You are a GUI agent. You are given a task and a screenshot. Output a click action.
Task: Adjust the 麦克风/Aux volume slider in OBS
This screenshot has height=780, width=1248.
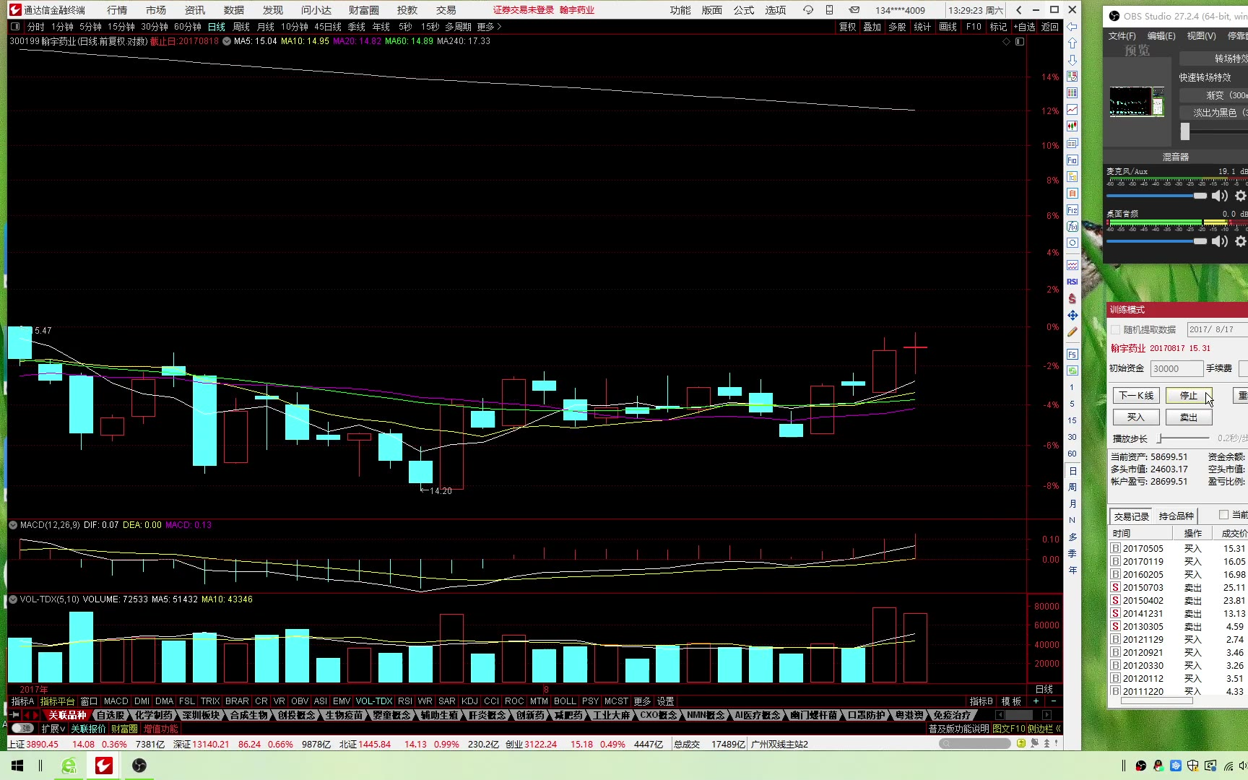1156,196
